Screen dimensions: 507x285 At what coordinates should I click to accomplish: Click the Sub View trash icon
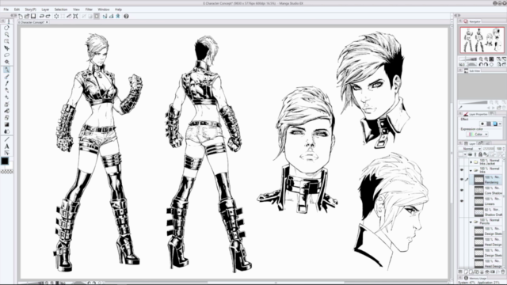click(504, 108)
